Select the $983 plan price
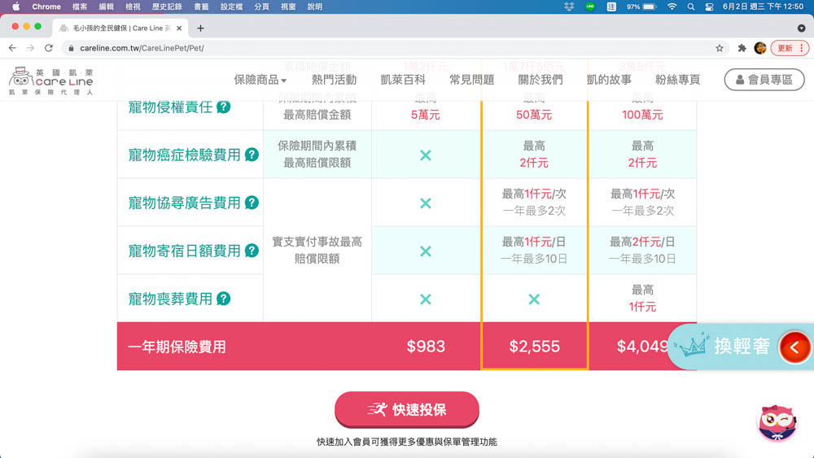Image resolution: width=814 pixels, height=458 pixels. [426, 347]
